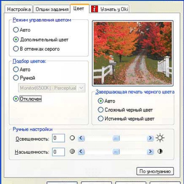
Task: Open the Monitor(6500K) - Perceptual dropdown
Action: click(81, 88)
